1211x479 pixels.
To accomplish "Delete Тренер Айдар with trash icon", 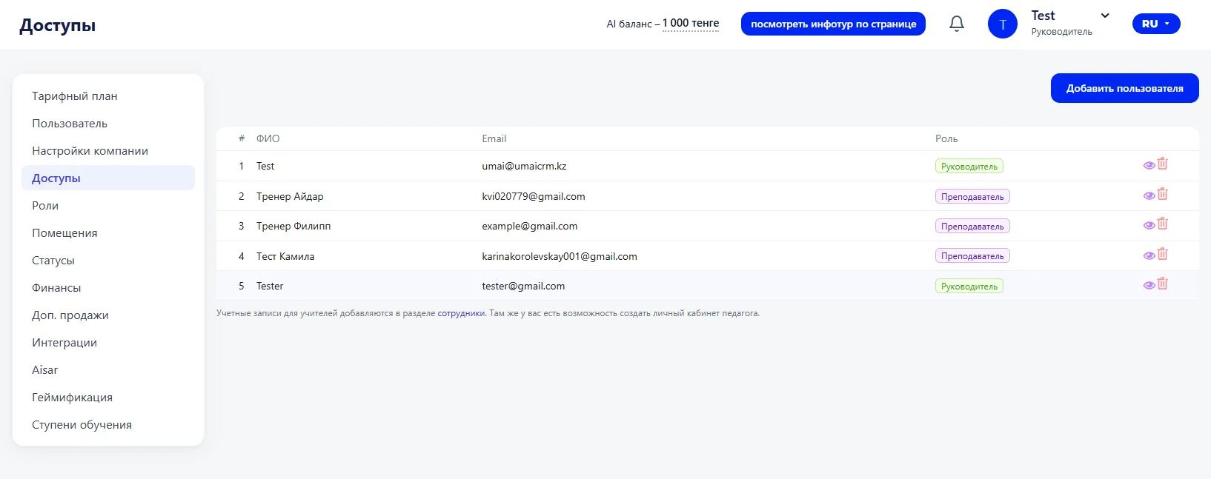I will (1163, 194).
